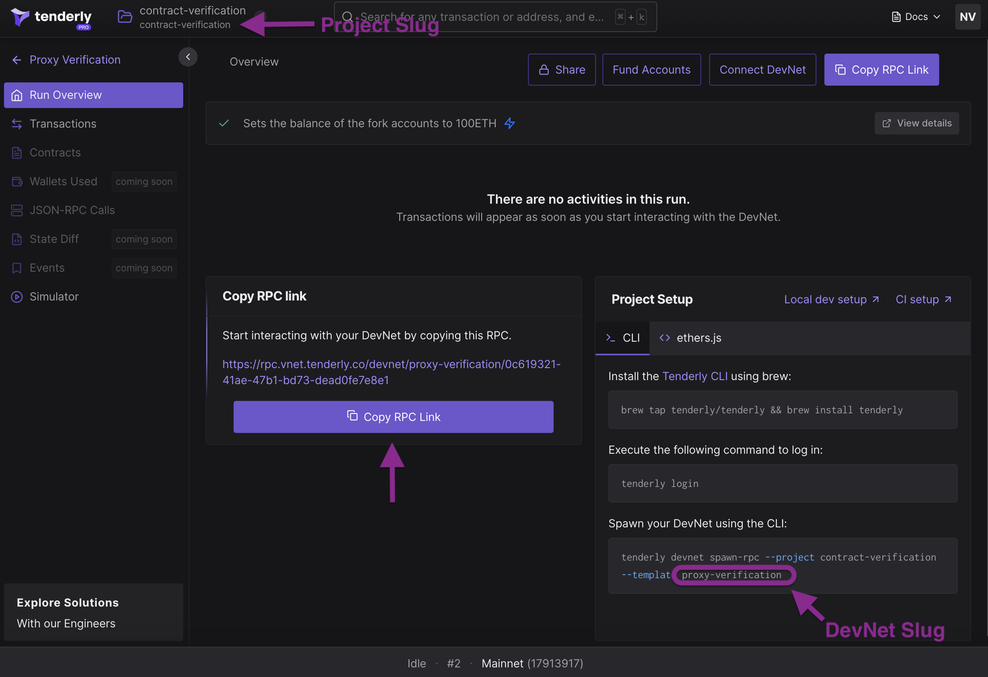Click the Simulator play icon
The height and width of the screenshot is (677, 988).
point(16,297)
